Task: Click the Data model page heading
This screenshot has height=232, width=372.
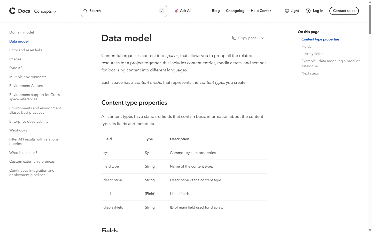Action: click(x=127, y=38)
